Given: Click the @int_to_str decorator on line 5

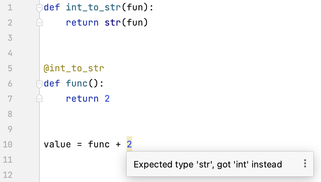Looking at the screenshot, I should pyautogui.click(x=74, y=68).
